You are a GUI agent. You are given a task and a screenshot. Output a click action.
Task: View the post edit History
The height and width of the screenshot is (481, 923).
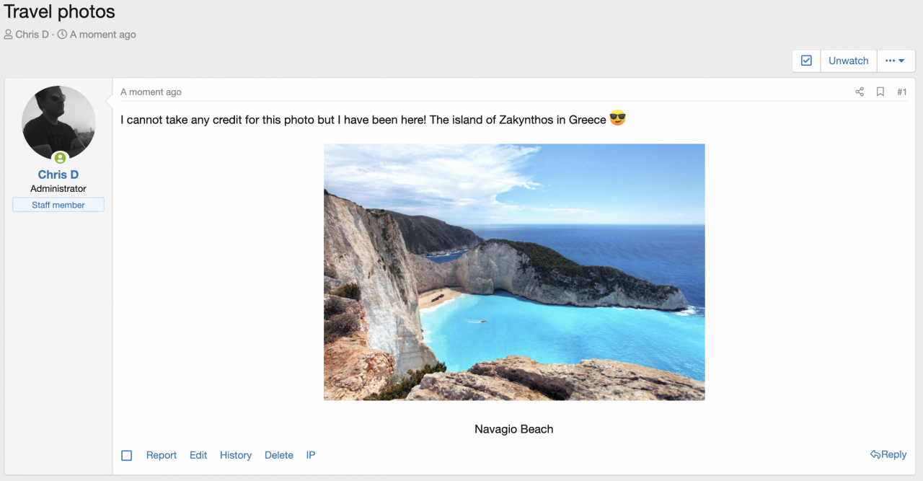click(236, 455)
